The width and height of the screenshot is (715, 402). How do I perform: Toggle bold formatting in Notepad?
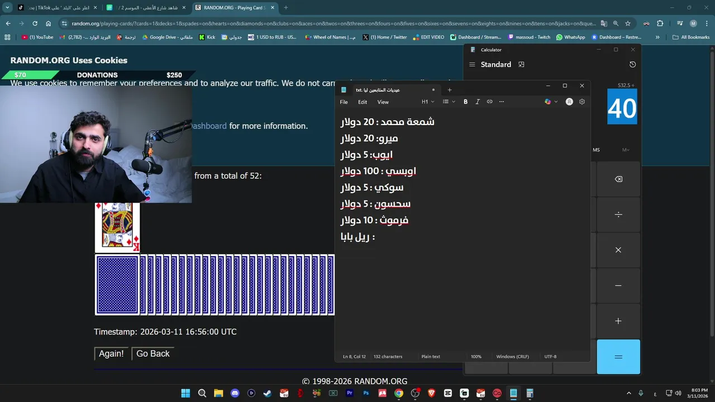click(x=465, y=102)
